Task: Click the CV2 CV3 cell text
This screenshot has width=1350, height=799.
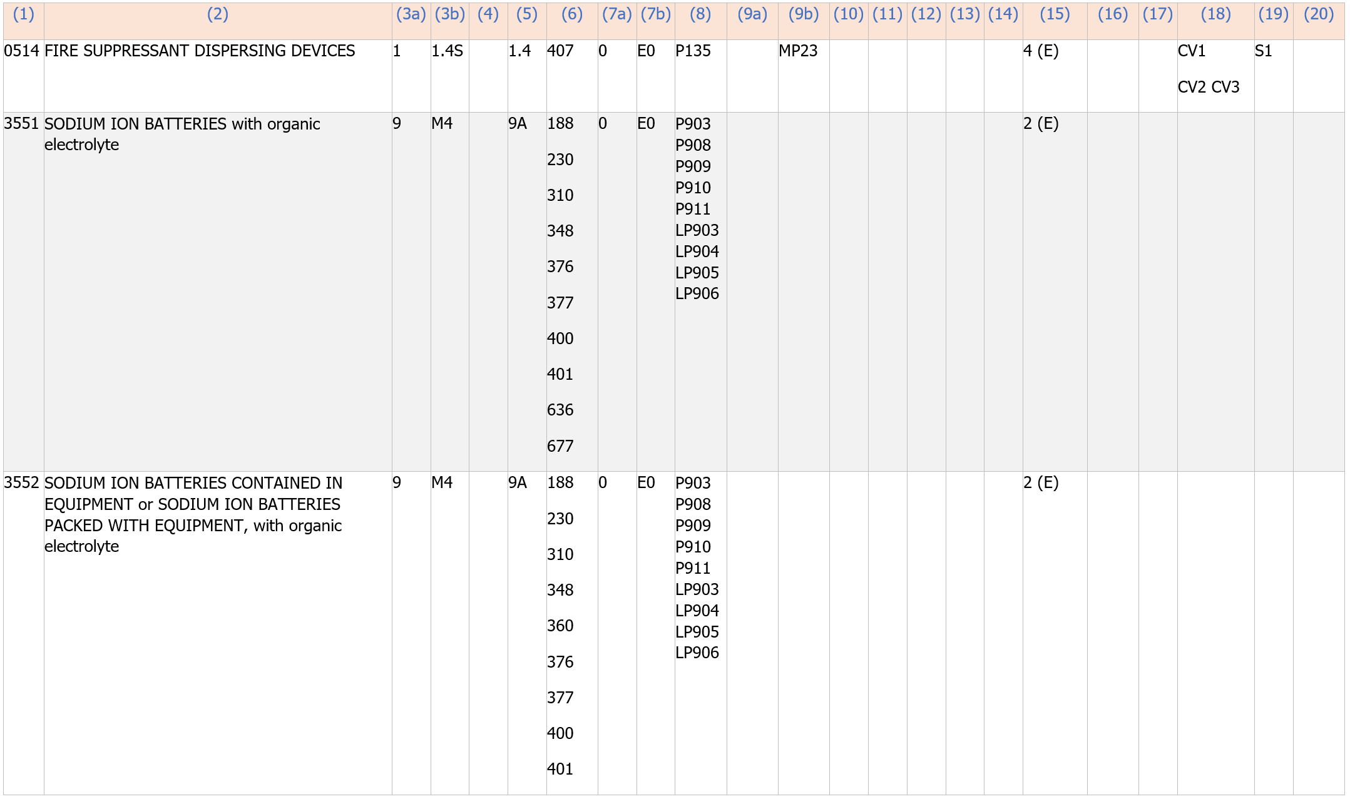Action: pos(1208,88)
